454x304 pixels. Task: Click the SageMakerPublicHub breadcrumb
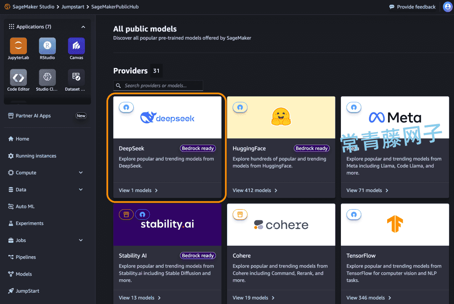[x=115, y=7]
